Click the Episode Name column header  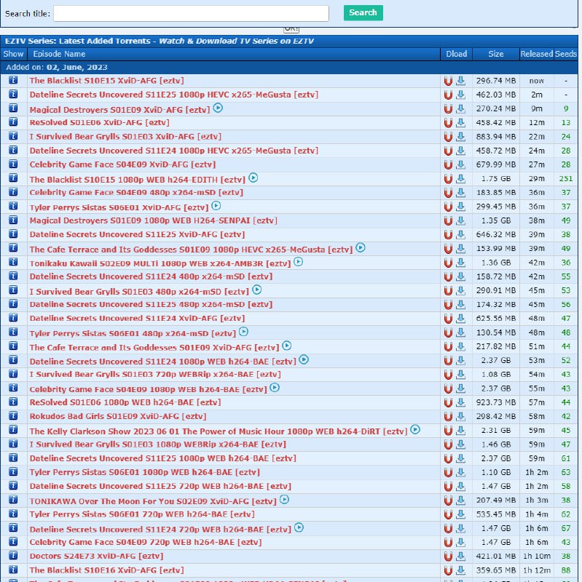tap(59, 54)
